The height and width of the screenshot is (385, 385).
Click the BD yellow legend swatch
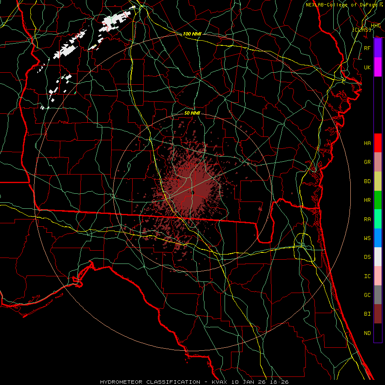[x=378, y=181]
